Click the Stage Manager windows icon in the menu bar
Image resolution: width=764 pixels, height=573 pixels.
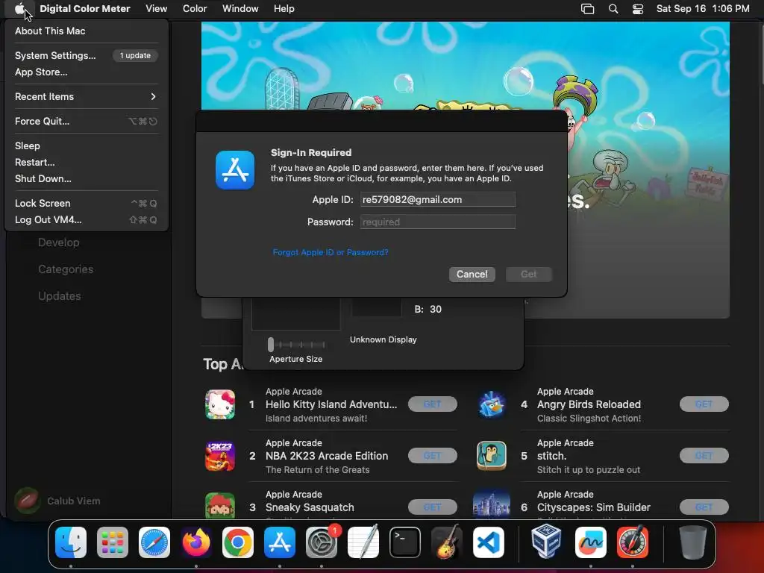[588, 9]
